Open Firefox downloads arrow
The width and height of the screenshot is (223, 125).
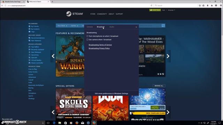click(x=208, y=6)
